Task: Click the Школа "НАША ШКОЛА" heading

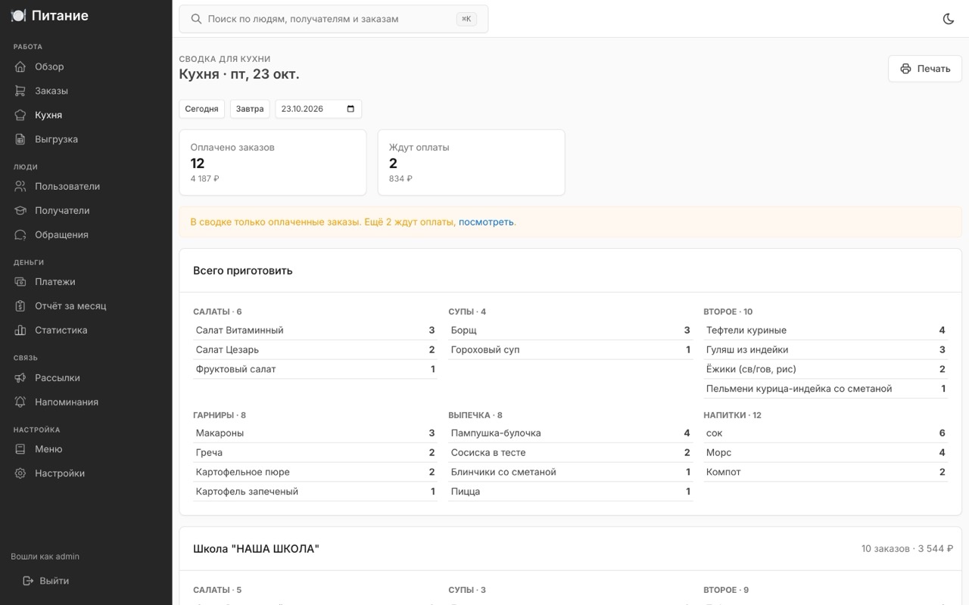Action: click(256, 549)
